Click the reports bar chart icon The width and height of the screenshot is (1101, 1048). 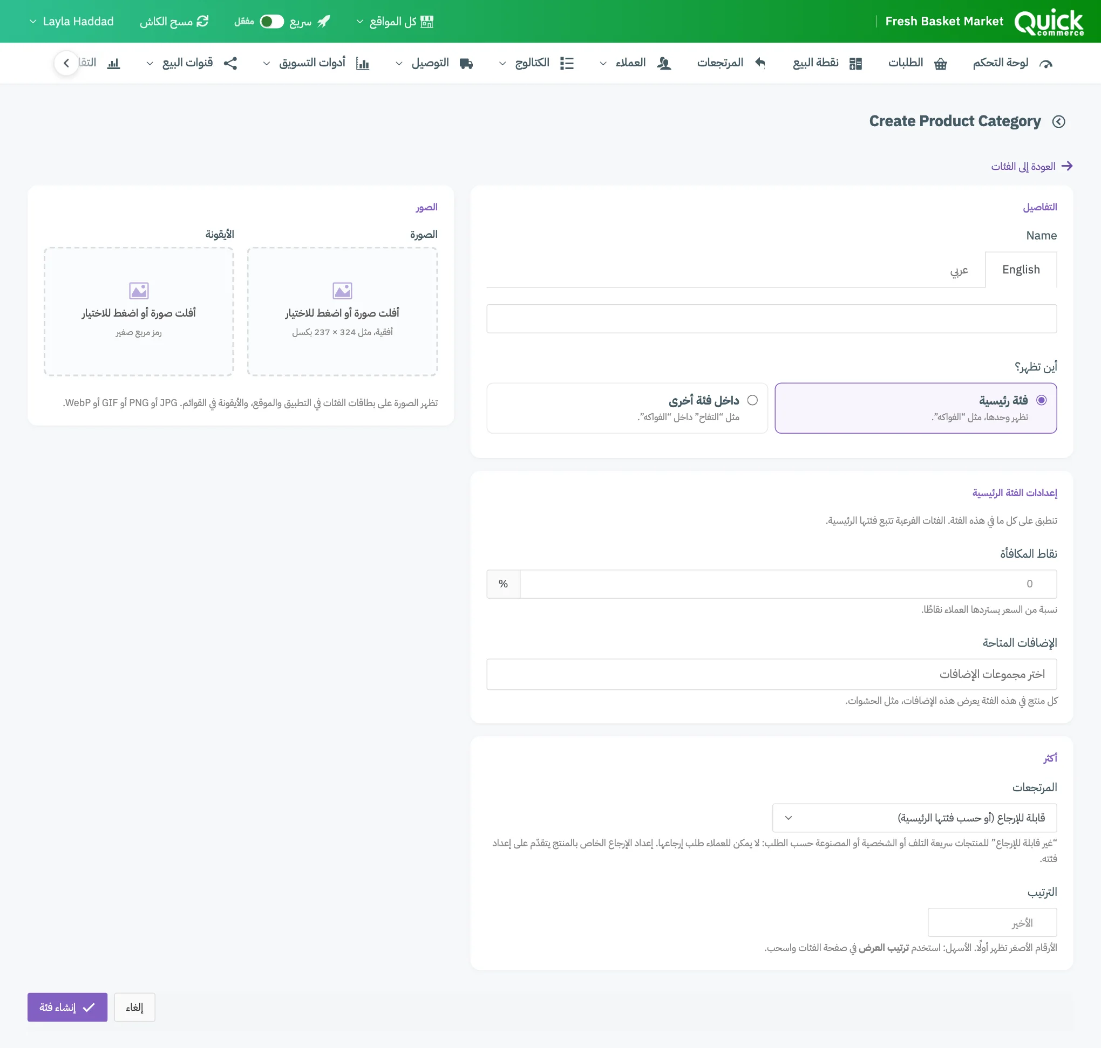click(113, 63)
